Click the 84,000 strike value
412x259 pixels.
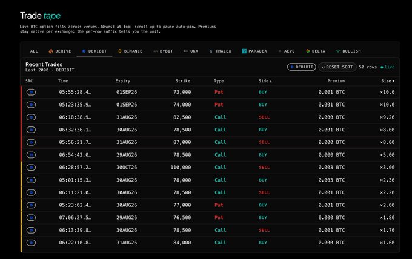(182, 243)
